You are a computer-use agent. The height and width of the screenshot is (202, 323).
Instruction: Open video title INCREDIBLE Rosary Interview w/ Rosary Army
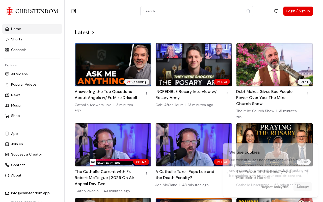pyautogui.click(x=186, y=95)
